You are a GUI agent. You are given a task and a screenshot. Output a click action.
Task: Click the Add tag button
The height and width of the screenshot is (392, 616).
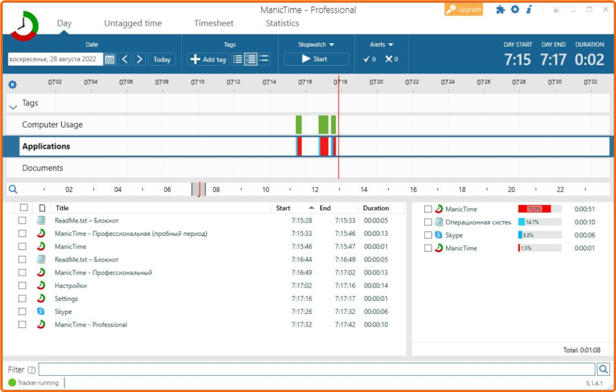(208, 59)
